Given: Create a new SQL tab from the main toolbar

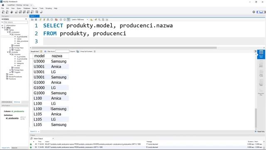Looking at the screenshot, I should [3, 12].
